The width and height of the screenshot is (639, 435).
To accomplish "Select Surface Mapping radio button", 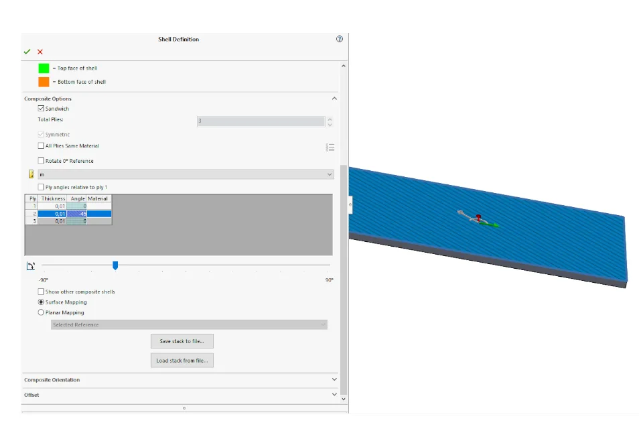I will (x=41, y=302).
